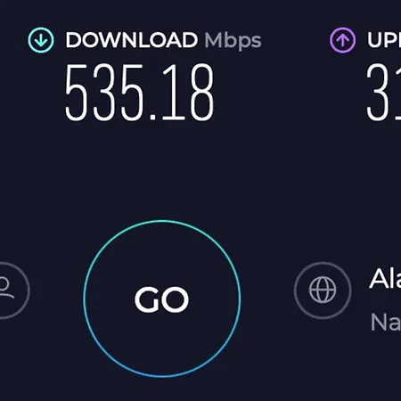This screenshot has width=401, height=401.
Task: Open the globe server selection icon
Action: point(323,291)
